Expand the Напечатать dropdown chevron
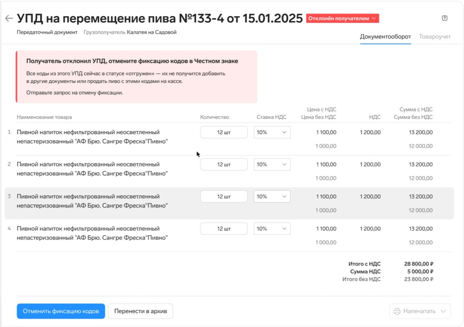This screenshot has height=327, width=464. pos(443,311)
